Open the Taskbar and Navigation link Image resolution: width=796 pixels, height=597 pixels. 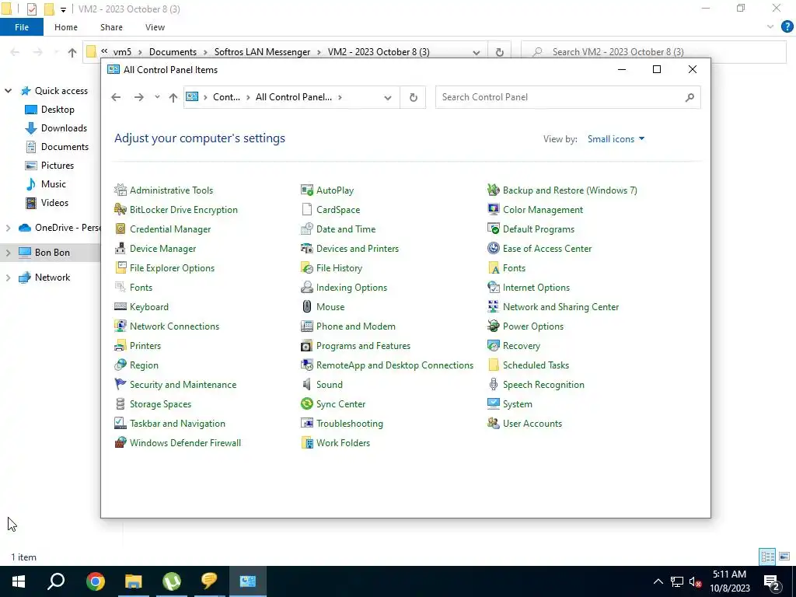(x=177, y=424)
